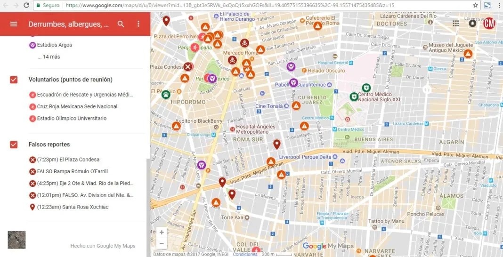Select Estadio Olímpico Universitario entry

(x=68, y=118)
